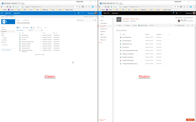Click Share in Classic Documents toolbar
Screen dimensions: 196x122
(39, 28)
